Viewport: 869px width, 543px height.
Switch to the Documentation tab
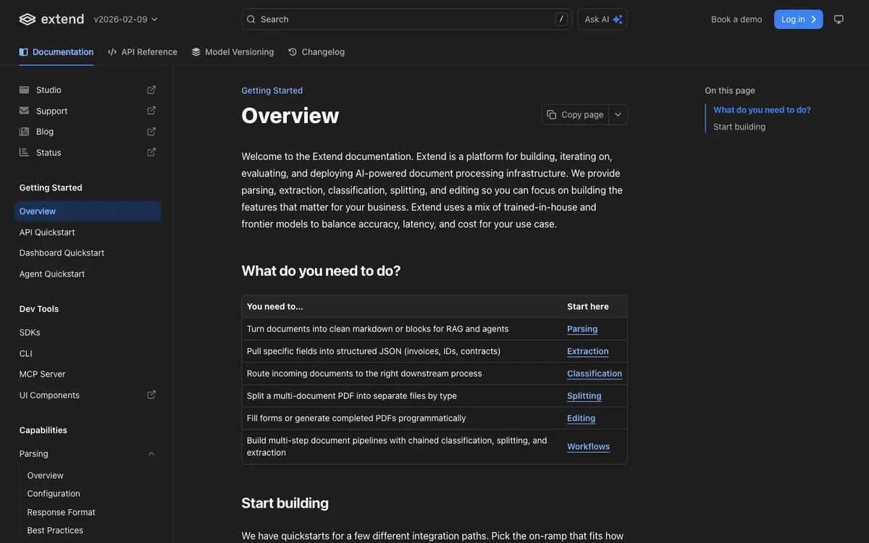click(56, 52)
